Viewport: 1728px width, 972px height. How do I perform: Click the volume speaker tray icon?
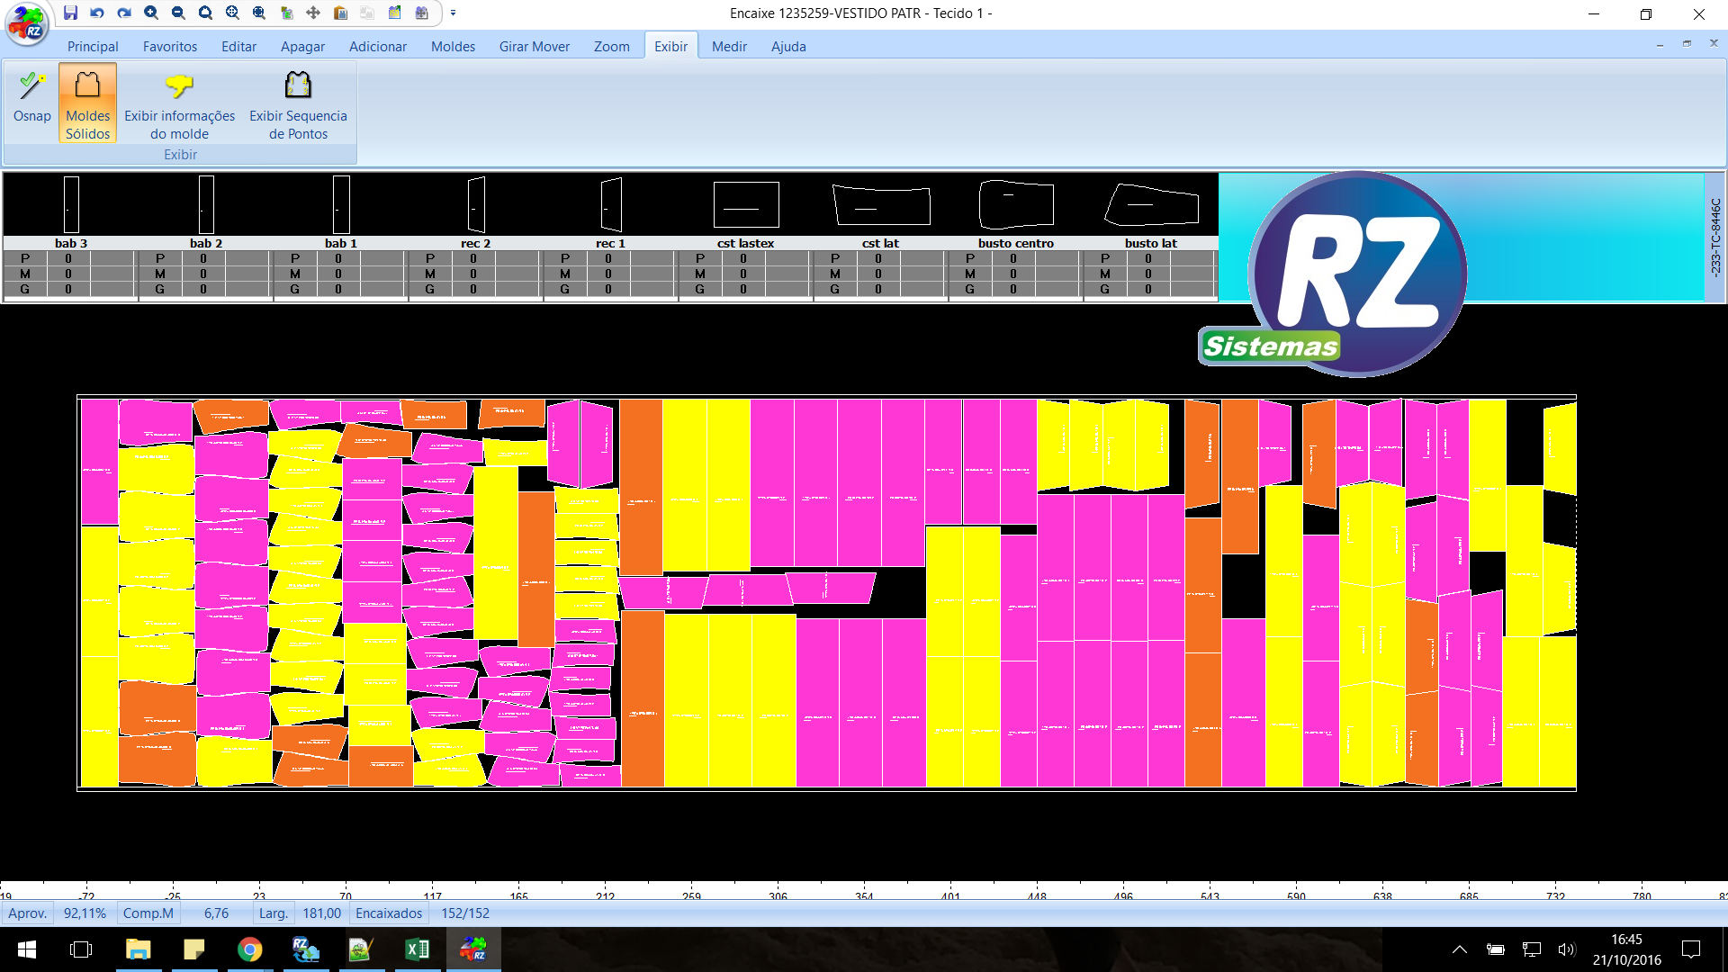tap(1567, 949)
